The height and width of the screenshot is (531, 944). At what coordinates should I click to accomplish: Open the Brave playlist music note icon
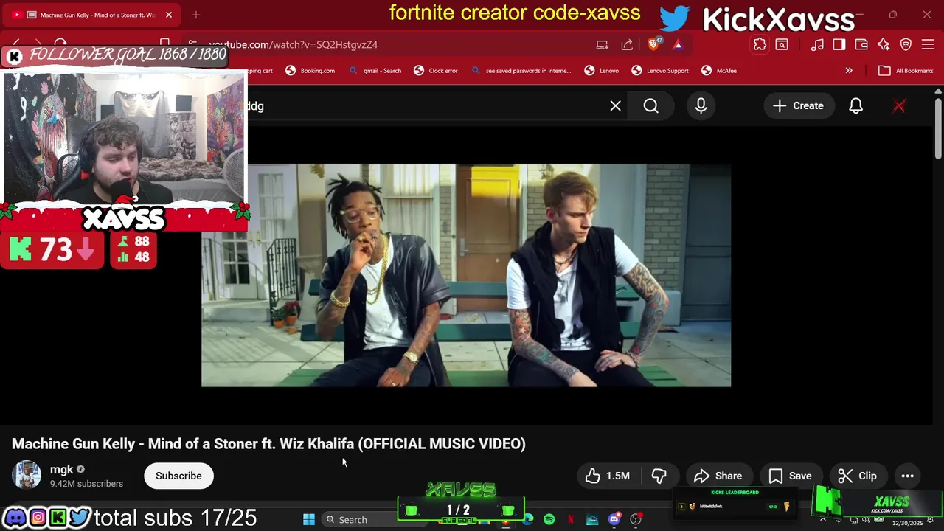point(817,44)
